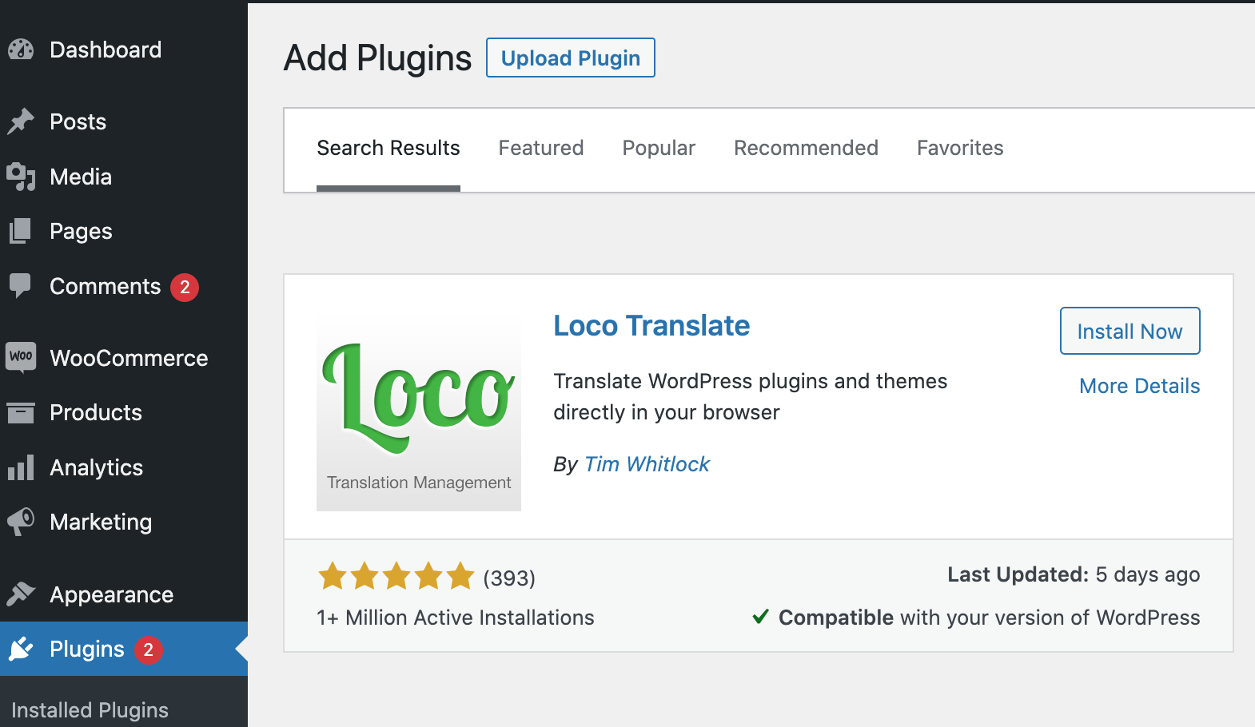Open author Tim Whitlock's link
Image resolution: width=1255 pixels, height=727 pixels.
coord(647,464)
